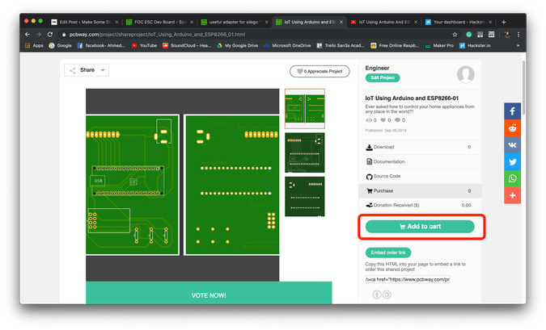This screenshot has height=330, width=546.
Task: Click the Embed order link button
Action: pos(387,253)
